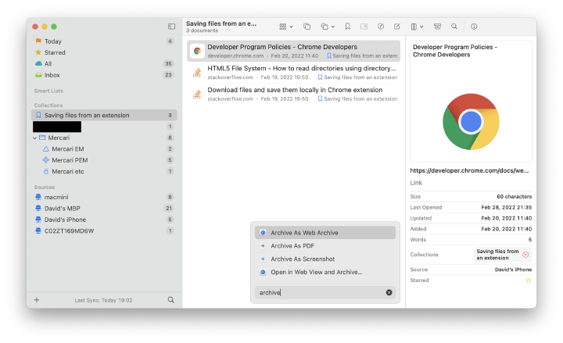
Task: Click the sidebar bottom search icon
Action: tap(171, 300)
